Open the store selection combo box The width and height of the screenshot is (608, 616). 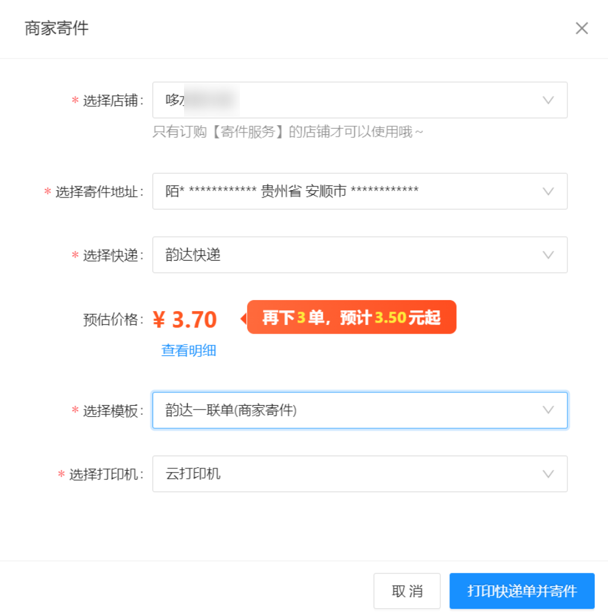(360, 100)
